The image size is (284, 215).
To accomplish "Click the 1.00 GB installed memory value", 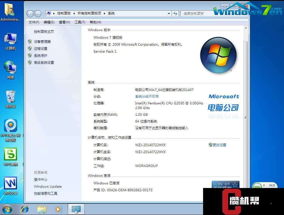I will (x=141, y=114).
